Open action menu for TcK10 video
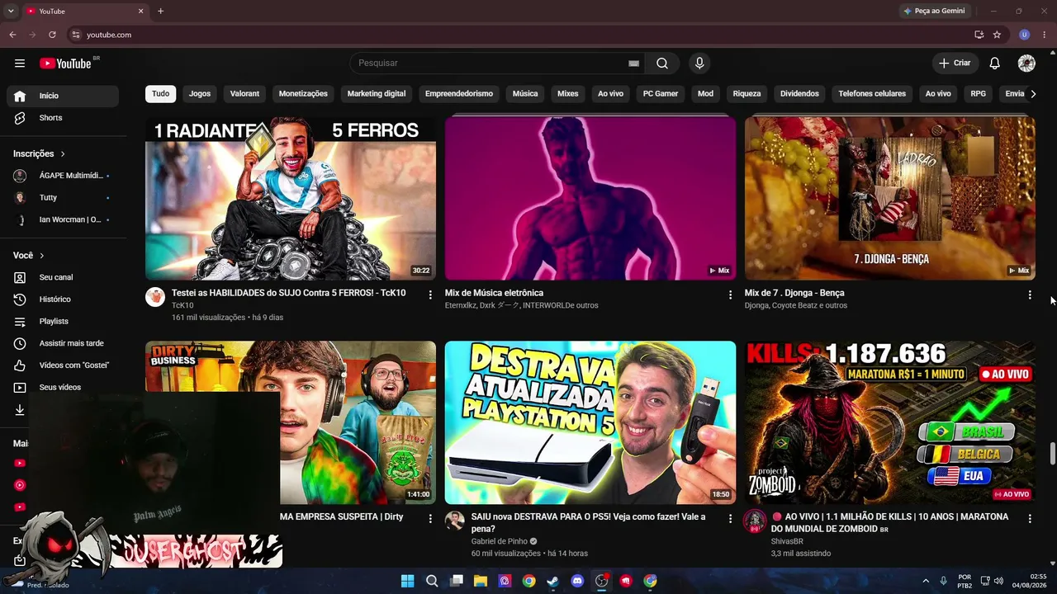 click(430, 295)
